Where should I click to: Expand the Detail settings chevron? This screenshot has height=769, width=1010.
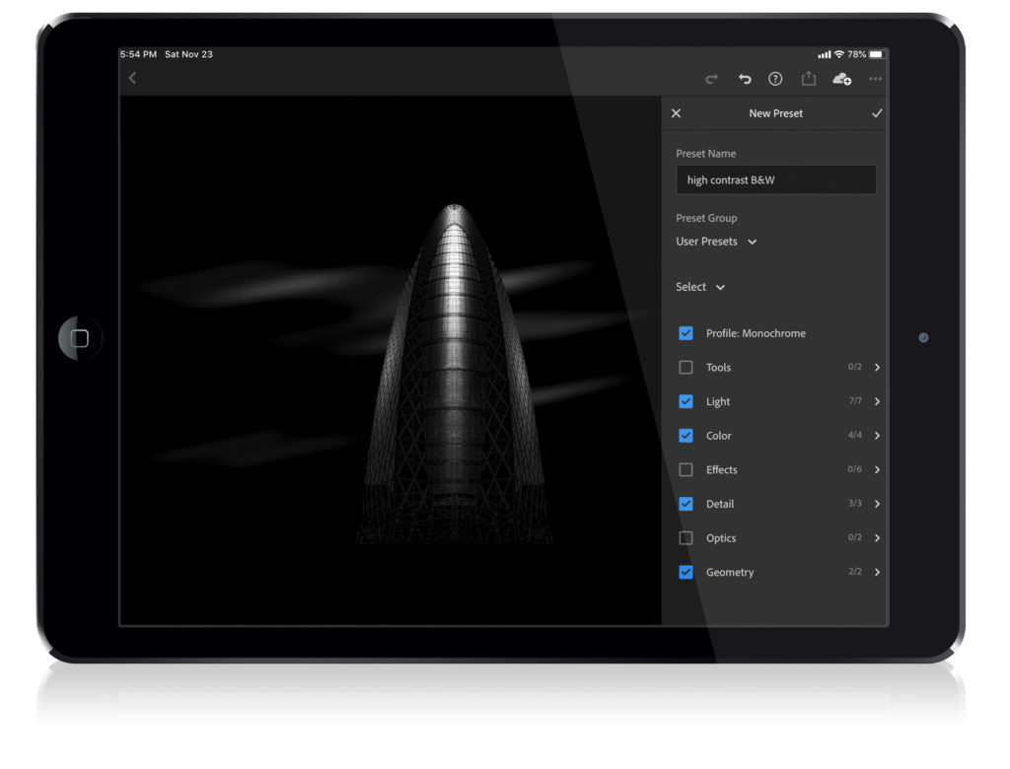(x=877, y=504)
